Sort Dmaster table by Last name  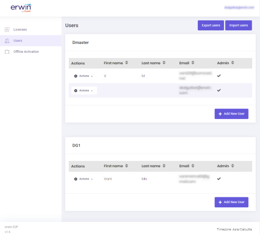[x=164, y=63]
